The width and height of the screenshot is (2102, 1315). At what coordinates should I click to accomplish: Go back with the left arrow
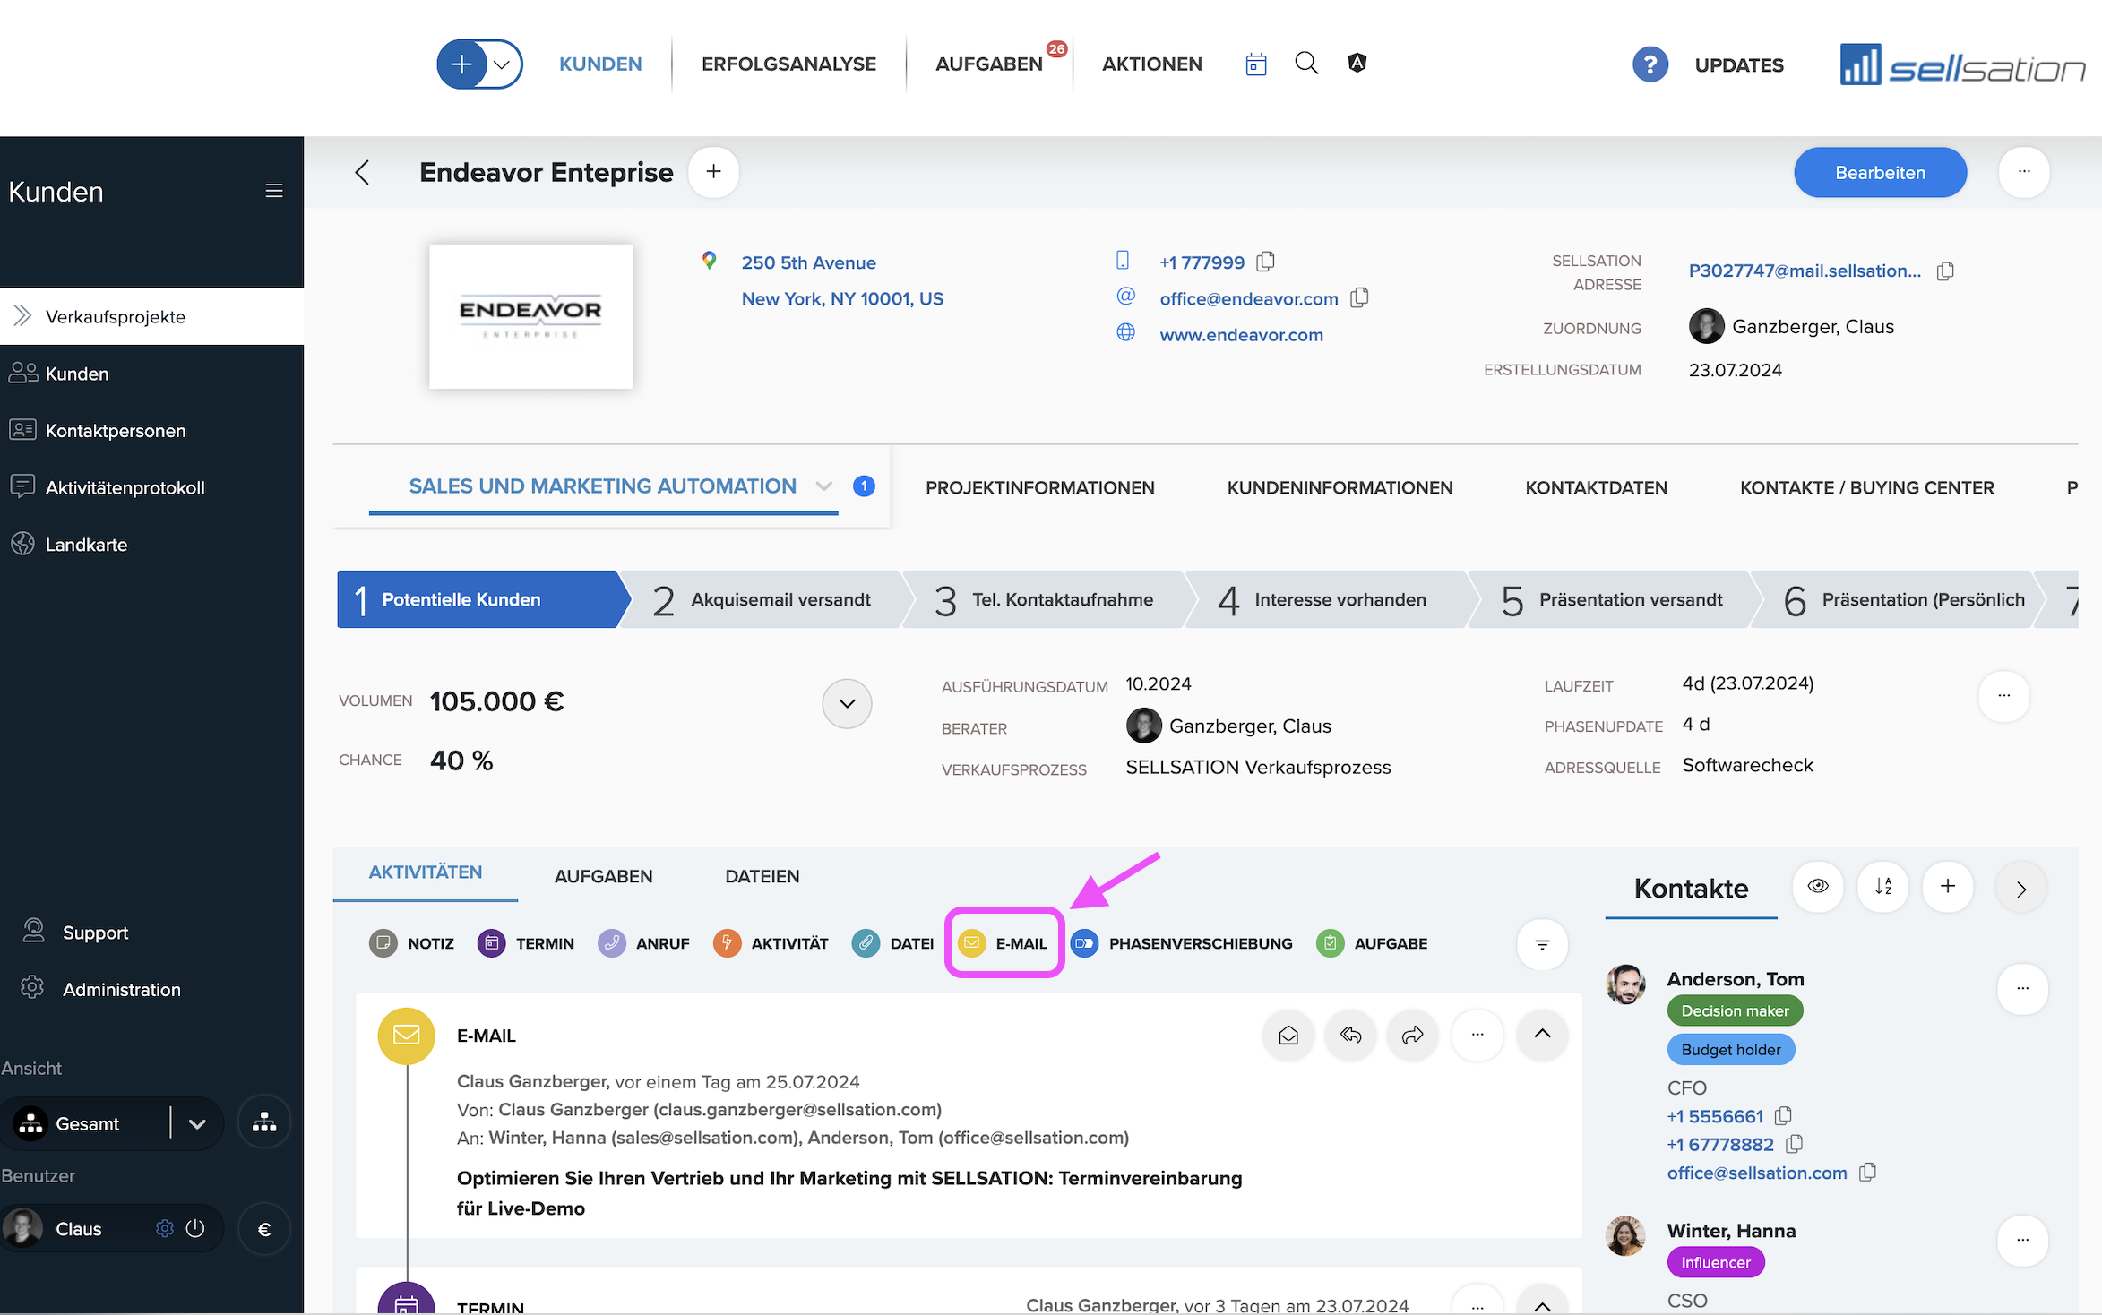[x=362, y=172]
